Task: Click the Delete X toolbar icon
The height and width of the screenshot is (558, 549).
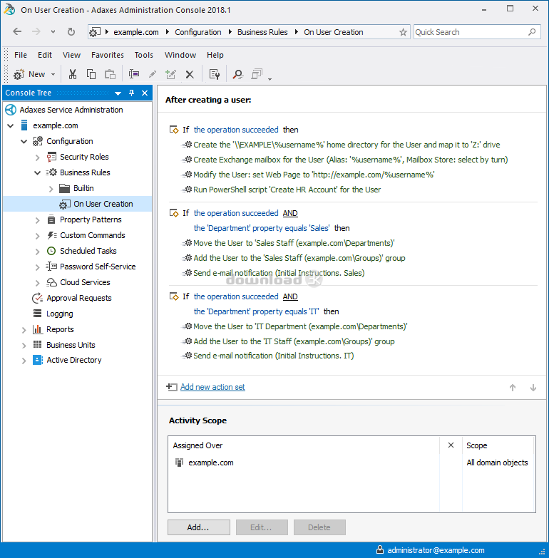Action: [x=190, y=74]
